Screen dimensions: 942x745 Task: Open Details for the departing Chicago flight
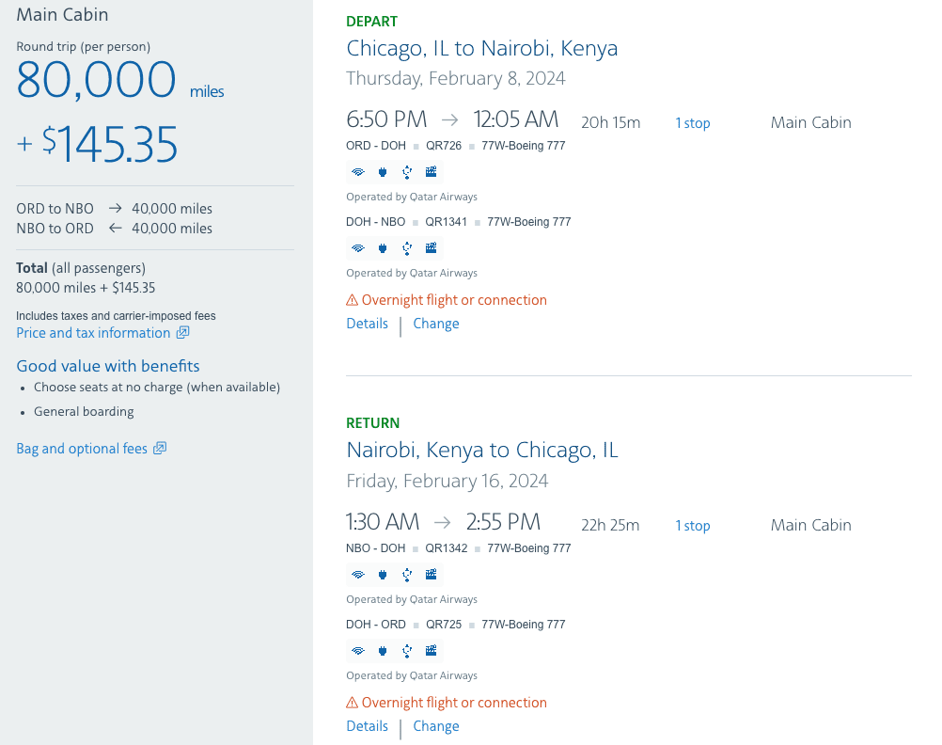[x=367, y=323]
